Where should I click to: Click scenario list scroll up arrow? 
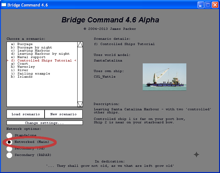pyautogui.click(x=80, y=44)
